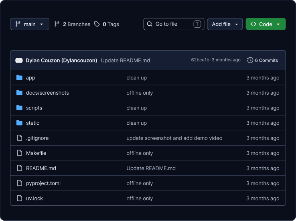Open the README.md file
The width and height of the screenshot is (296, 221).
click(x=41, y=168)
